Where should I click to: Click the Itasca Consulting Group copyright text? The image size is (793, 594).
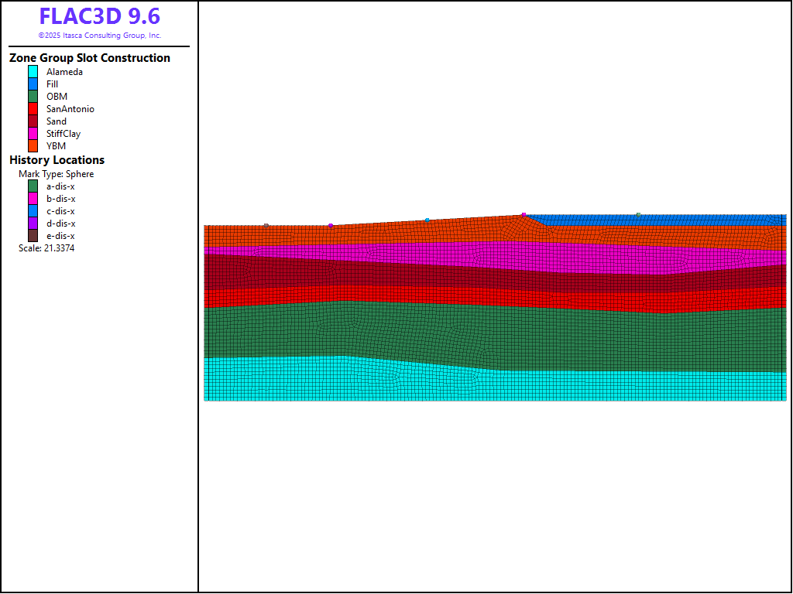[100, 36]
